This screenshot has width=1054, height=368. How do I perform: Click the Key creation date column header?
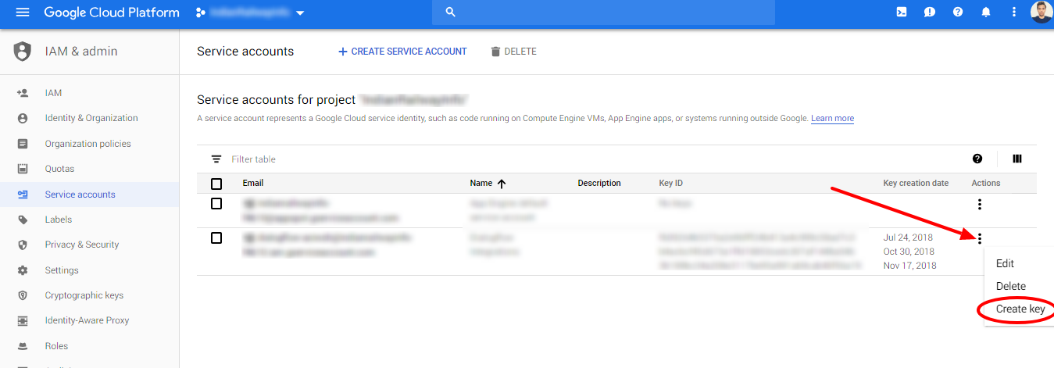point(916,184)
